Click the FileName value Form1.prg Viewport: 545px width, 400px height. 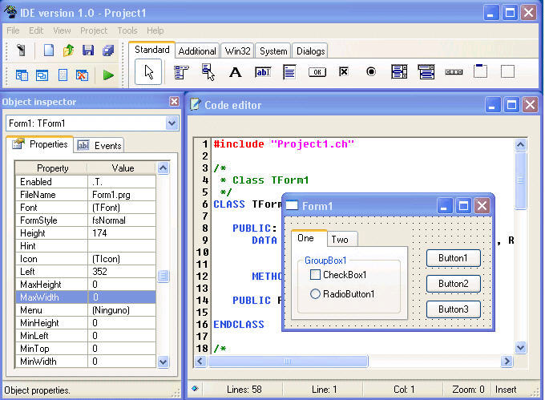coord(111,195)
